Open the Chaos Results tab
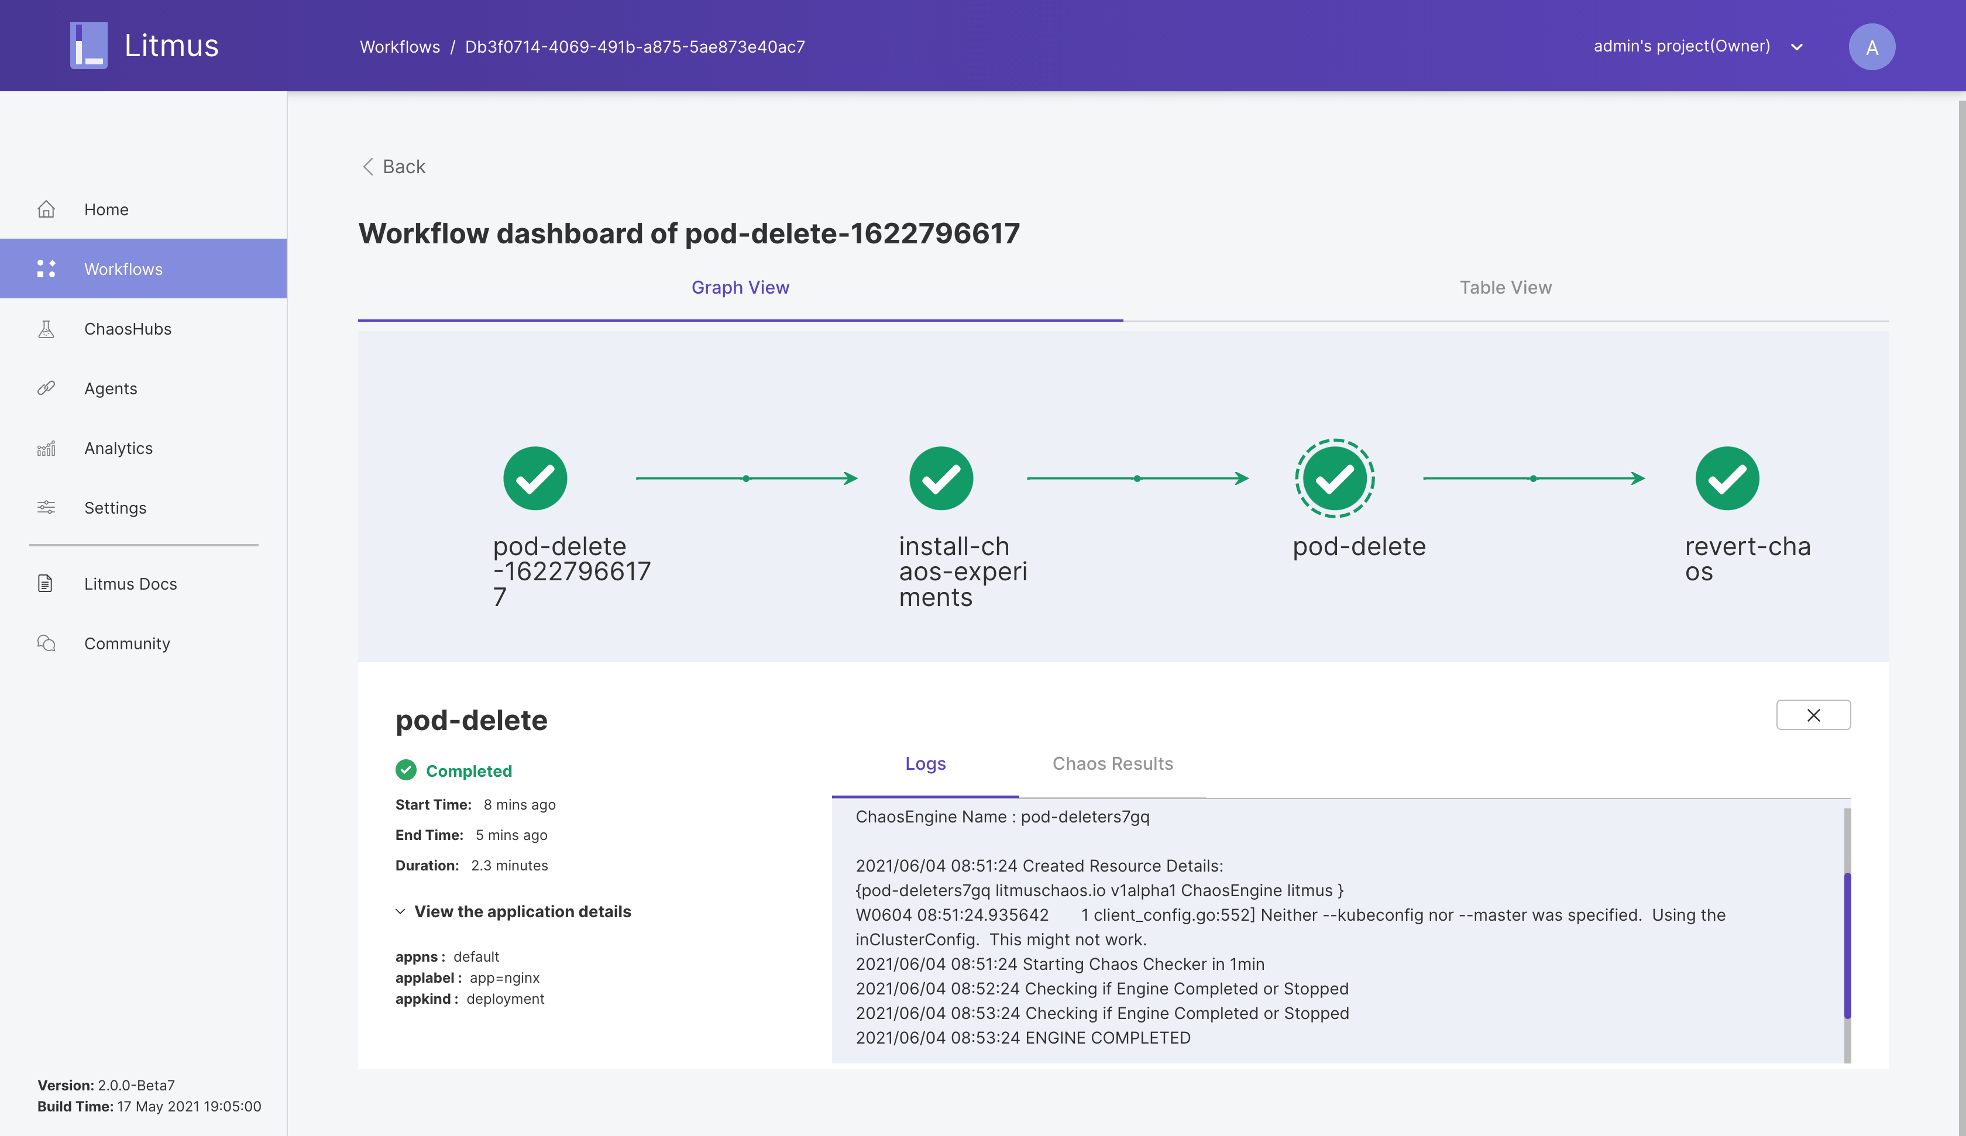Image resolution: width=1966 pixels, height=1136 pixels. pyautogui.click(x=1112, y=763)
